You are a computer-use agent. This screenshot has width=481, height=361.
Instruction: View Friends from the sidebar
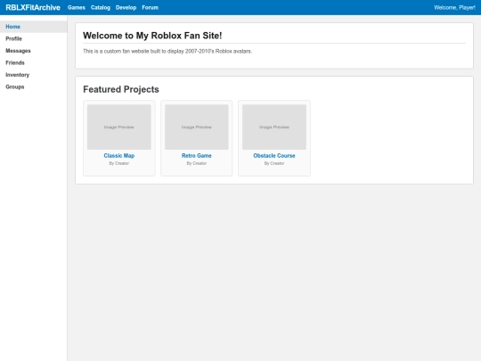pos(34,62)
